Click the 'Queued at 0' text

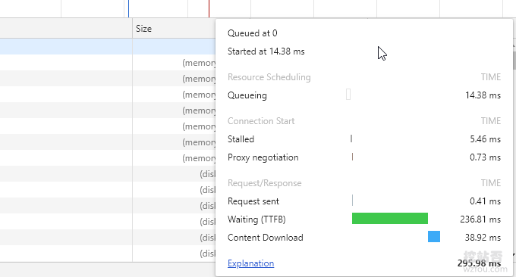(253, 33)
